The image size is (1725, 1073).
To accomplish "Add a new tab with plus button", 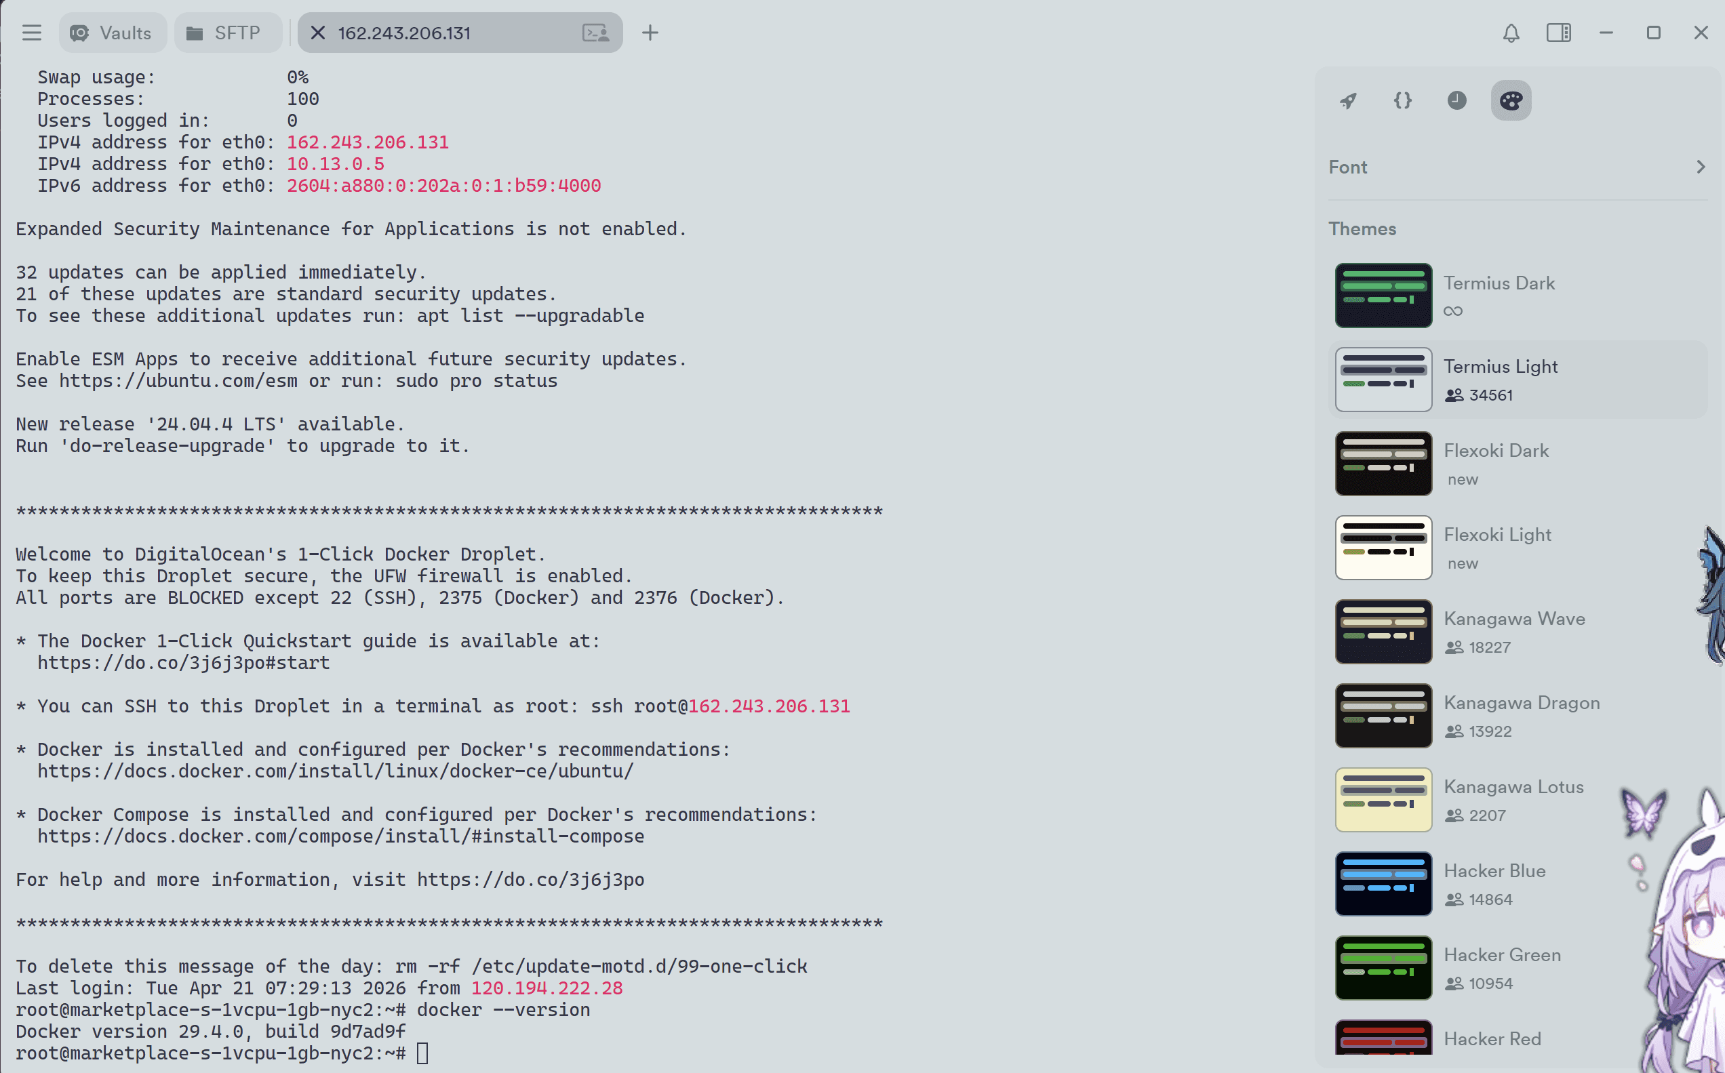I will click(650, 33).
